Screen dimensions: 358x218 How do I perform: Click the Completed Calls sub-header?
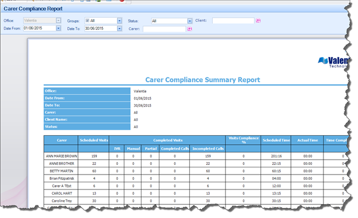coord(174,149)
